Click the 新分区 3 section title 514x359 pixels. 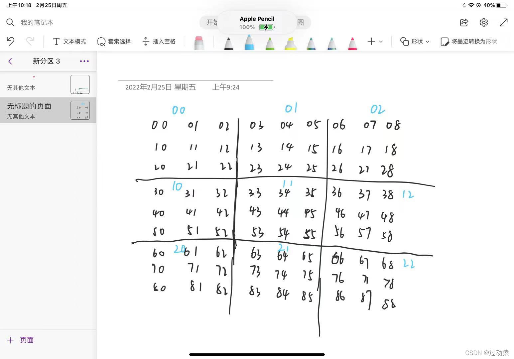pos(47,61)
